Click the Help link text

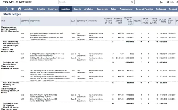[x=172, y=2]
